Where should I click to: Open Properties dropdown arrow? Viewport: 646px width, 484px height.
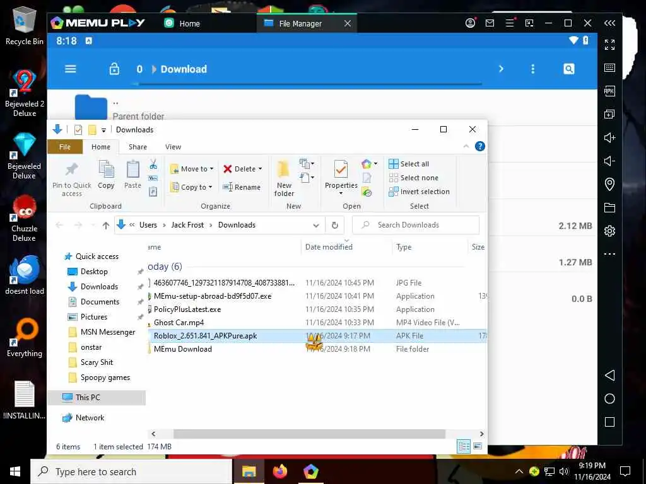tap(341, 193)
